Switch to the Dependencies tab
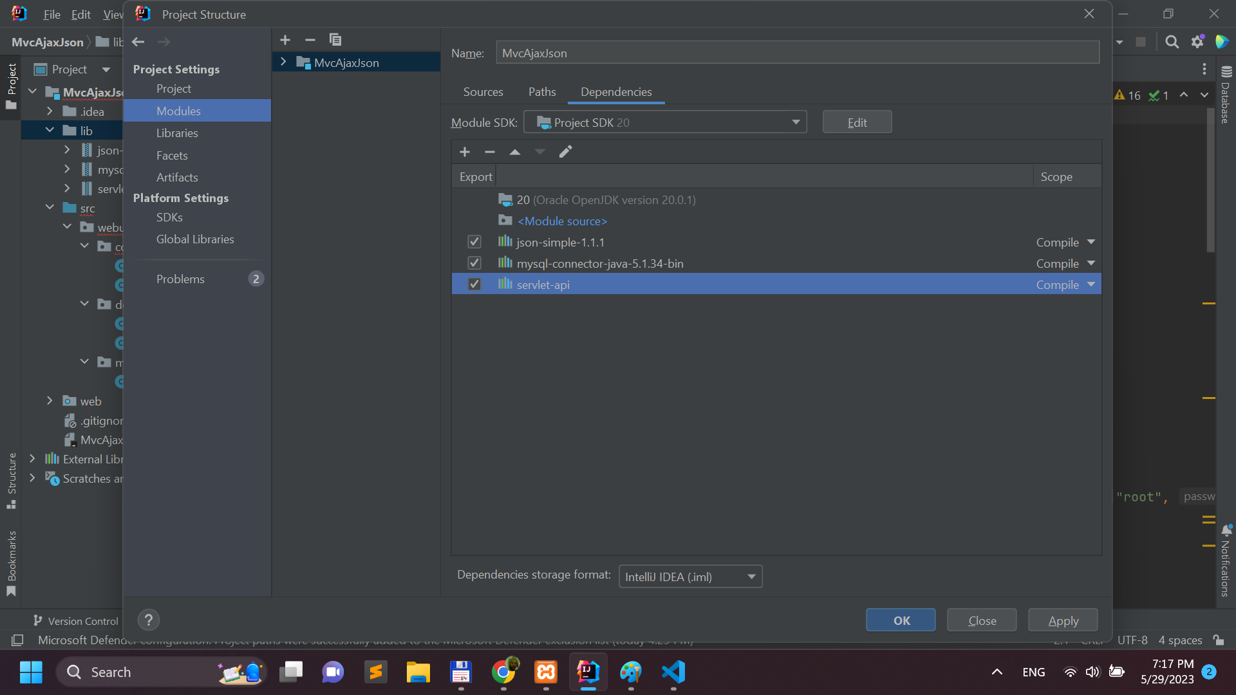The height and width of the screenshot is (695, 1236). (616, 92)
